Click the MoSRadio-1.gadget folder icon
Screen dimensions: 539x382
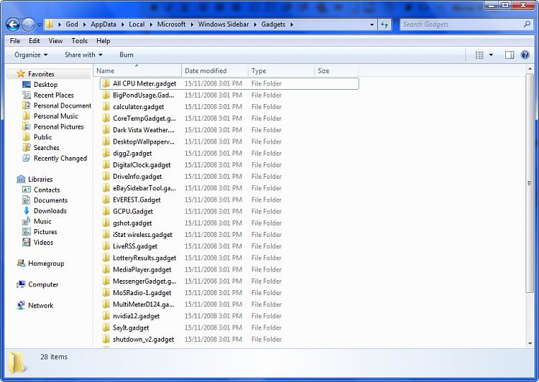tap(106, 293)
